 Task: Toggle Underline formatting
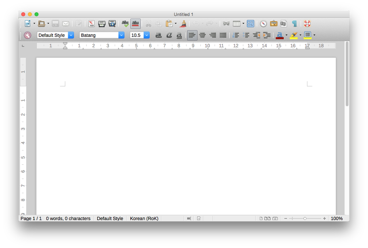[179, 35]
